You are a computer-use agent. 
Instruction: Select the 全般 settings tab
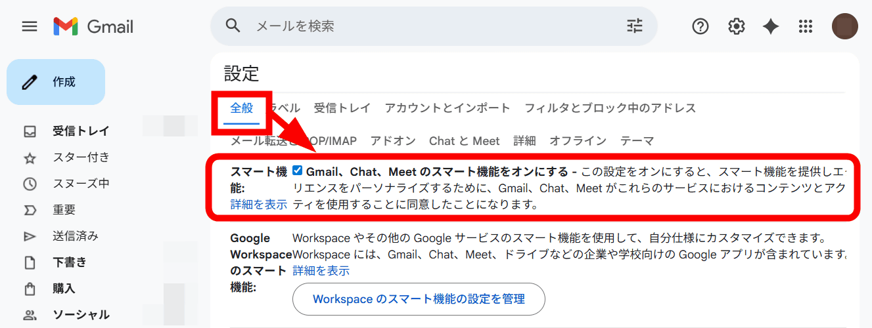click(242, 108)
